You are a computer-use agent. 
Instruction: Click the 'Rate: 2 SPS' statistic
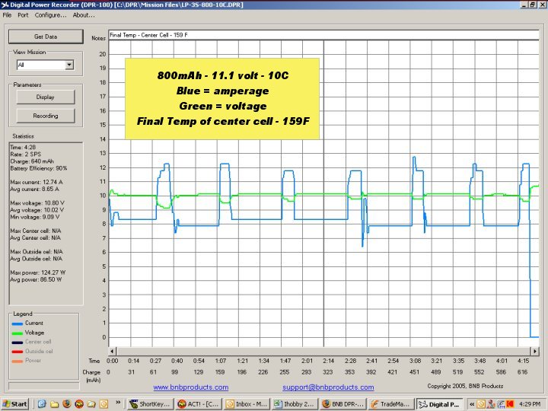point(26,155)
